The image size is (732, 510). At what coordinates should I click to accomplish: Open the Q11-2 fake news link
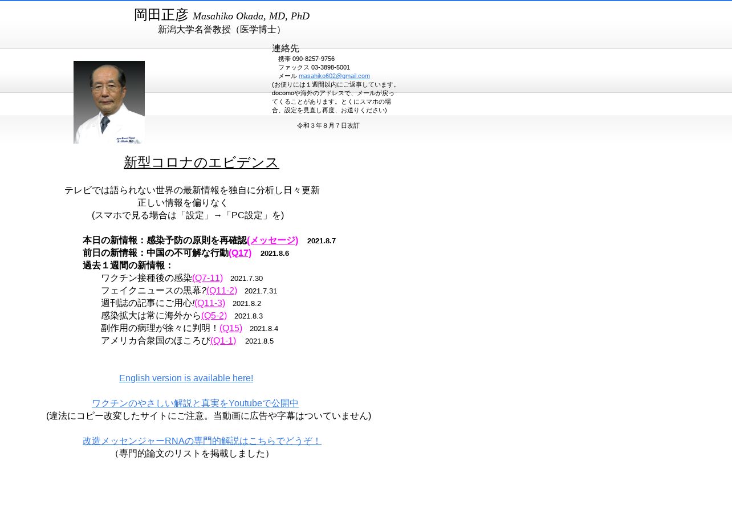coord(222,291)
